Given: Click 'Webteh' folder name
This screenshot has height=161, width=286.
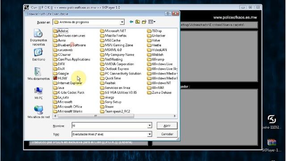Looking at the screenshot, I should pos(158,55).
